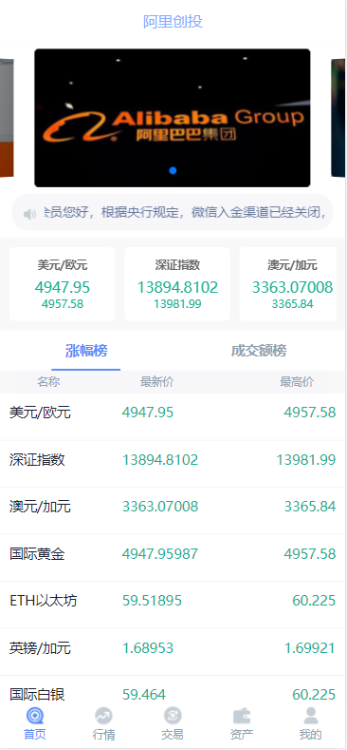Click highest price 60.225 for ETH以太坊
Viewport: 347px width, 750px height.
click(314, 601)
